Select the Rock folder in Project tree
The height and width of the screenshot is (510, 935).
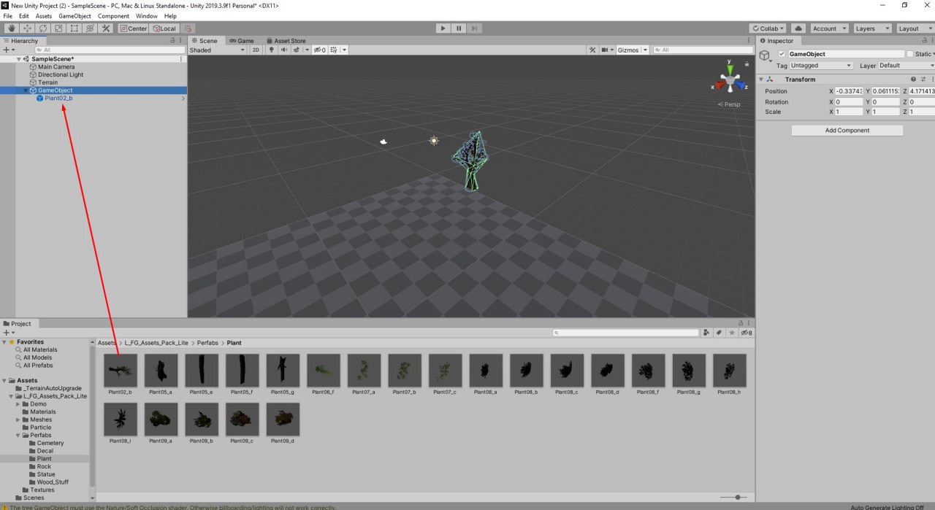tap(45, 467)
